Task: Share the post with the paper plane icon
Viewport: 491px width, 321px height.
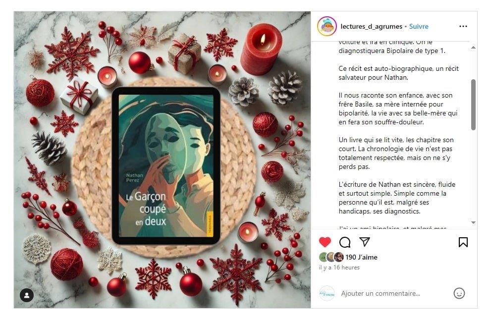Action: tap(365, 242)
